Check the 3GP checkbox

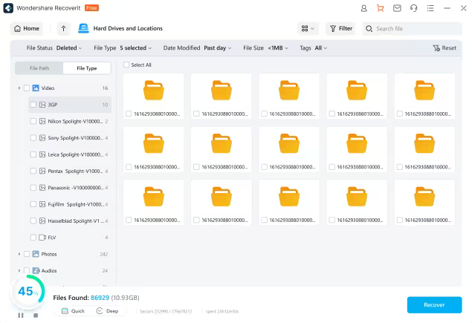click(x=33, y=105)
